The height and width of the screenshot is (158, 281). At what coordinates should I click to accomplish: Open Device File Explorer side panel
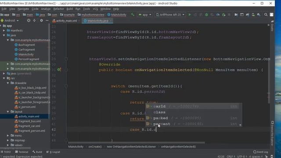pos(272,133)
